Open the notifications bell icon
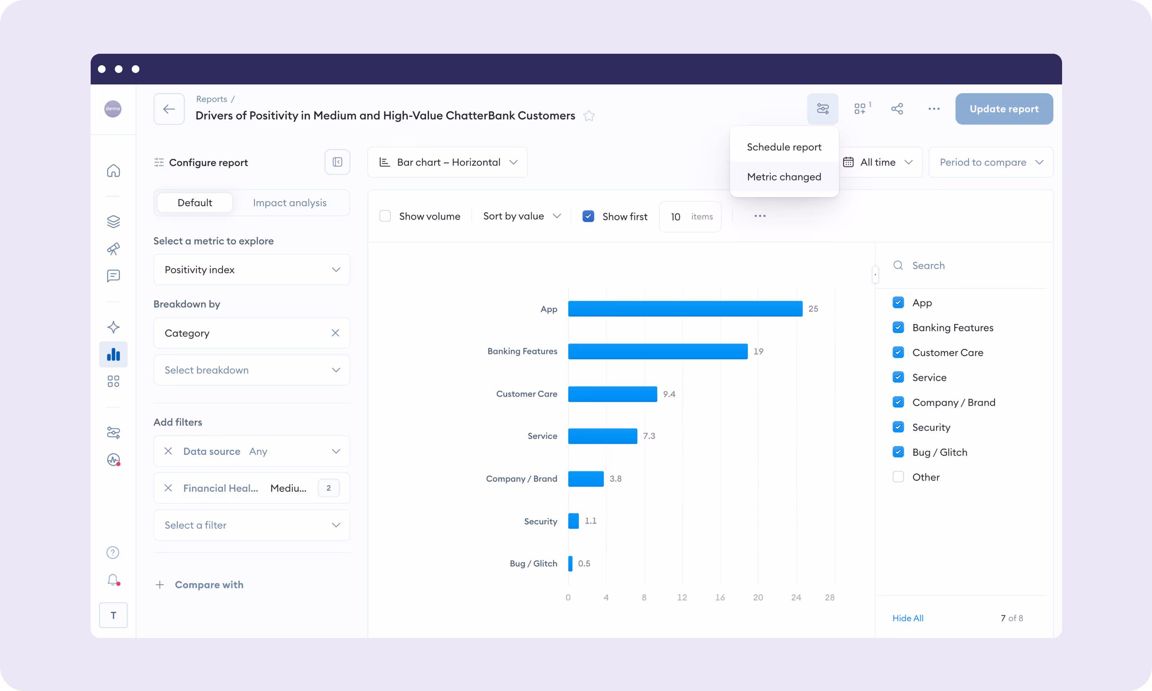The width and height of the screenshot is (1152, 691). click(x=113, y=580)
